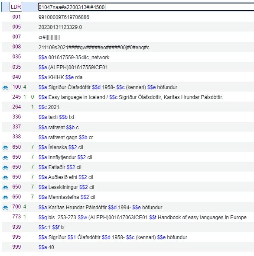Click binoculars icon for 650 Lesskilningur row
Image resolution: width=254 pixels, height=256 pixels.
point(5,188)
